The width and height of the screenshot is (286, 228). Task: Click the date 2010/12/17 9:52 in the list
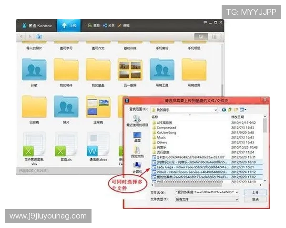[244, 123]
